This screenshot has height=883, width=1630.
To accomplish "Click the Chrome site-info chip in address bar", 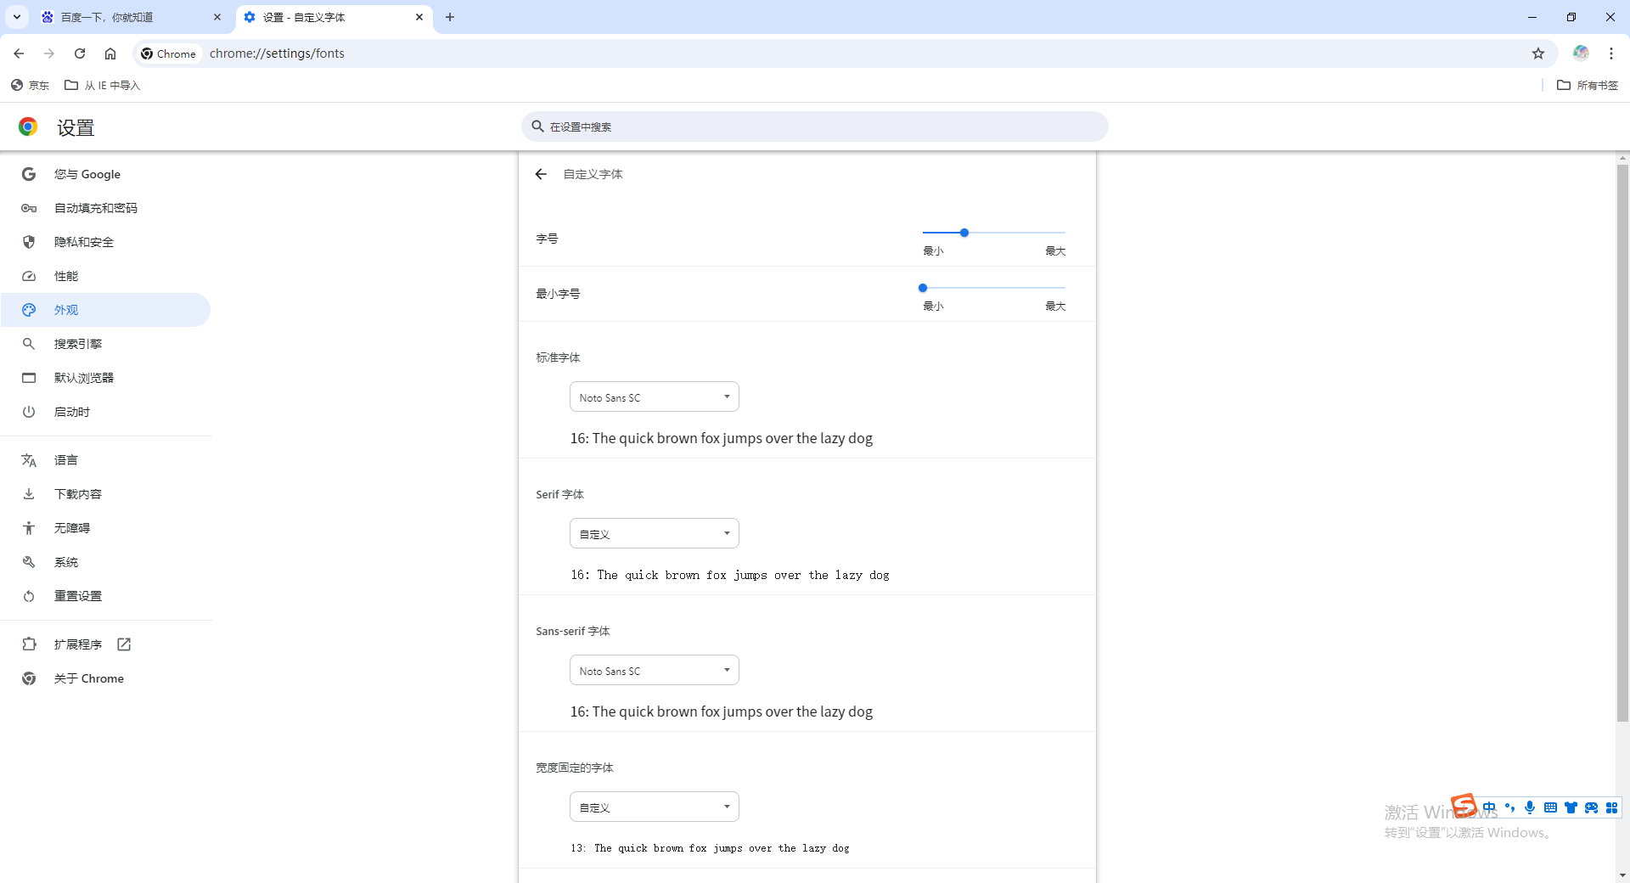I will (x=169, y=53).
